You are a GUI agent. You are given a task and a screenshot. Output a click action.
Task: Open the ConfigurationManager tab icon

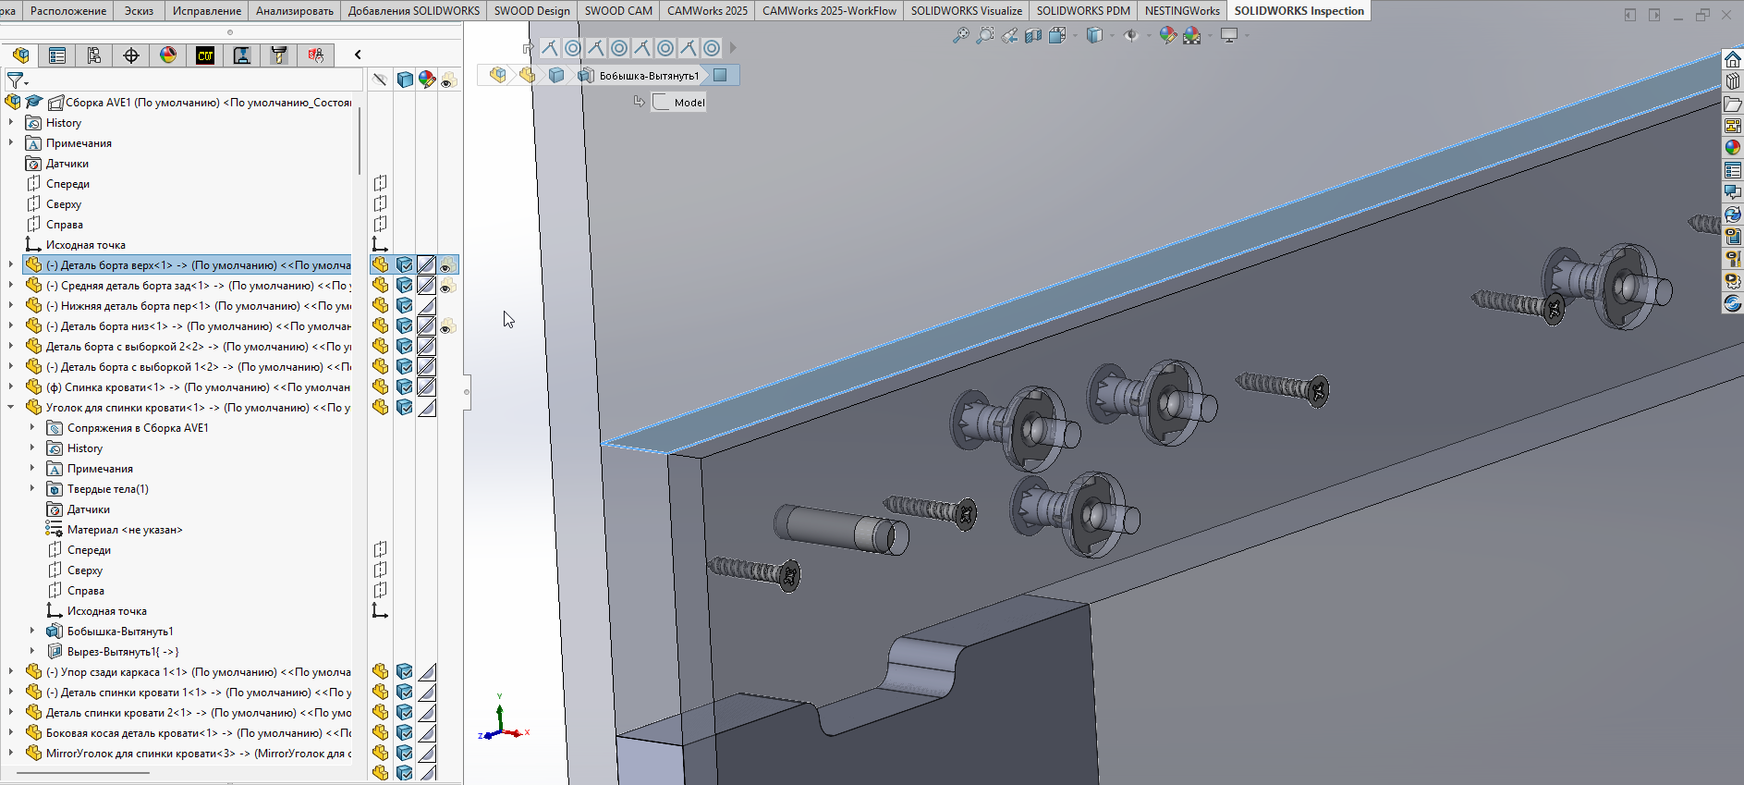click(94, 55)
